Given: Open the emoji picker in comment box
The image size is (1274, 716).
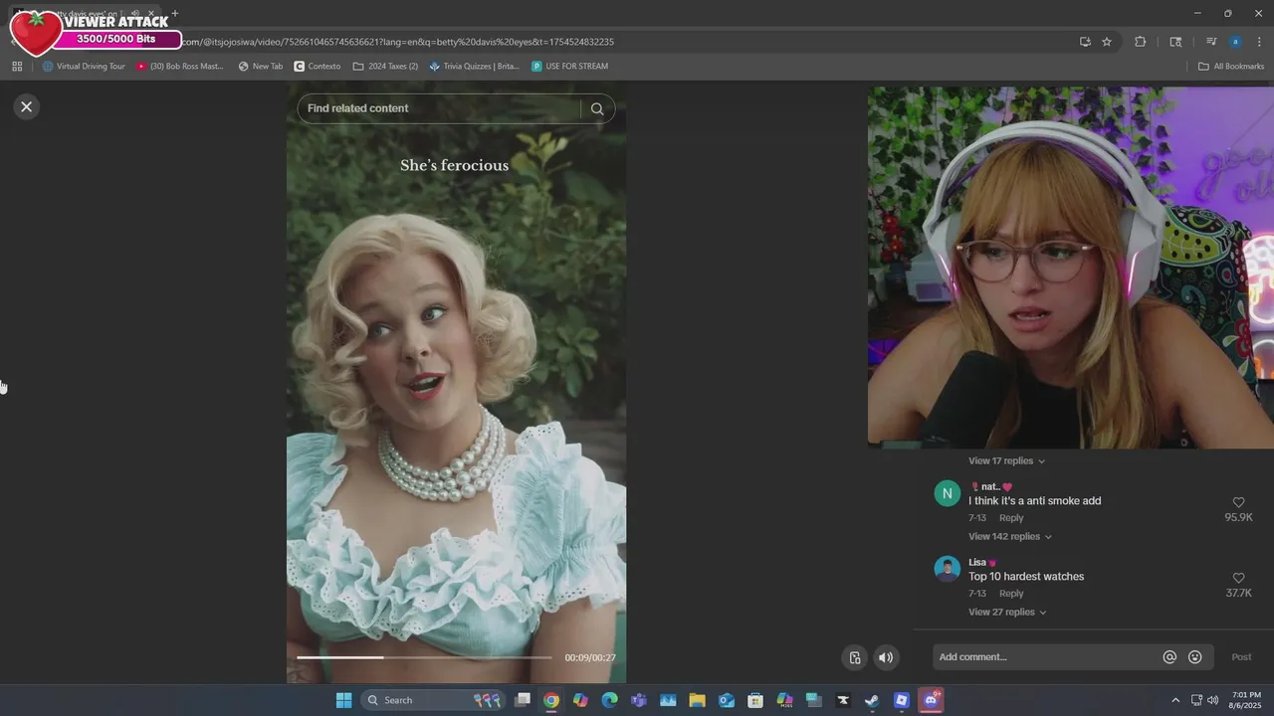Looking at the screenshot, I should (x=1195, y=657).
